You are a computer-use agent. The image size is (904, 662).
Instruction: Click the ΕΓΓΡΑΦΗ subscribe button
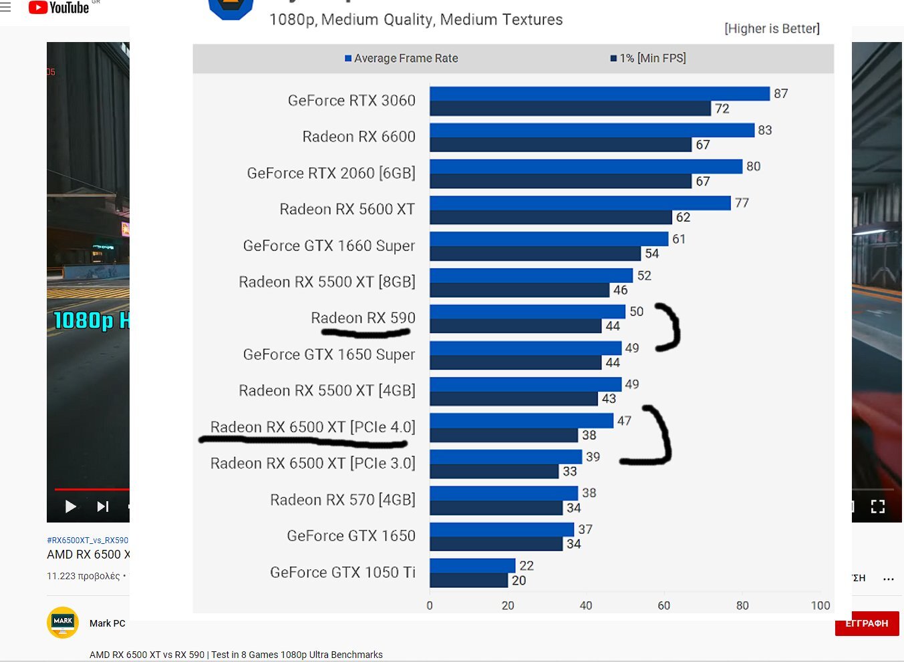coord(867,623)
